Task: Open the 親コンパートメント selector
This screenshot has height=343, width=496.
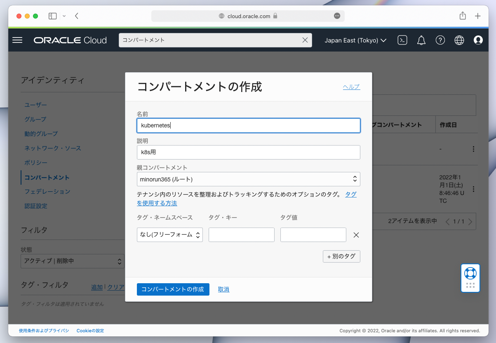Action: coord(248,179)
